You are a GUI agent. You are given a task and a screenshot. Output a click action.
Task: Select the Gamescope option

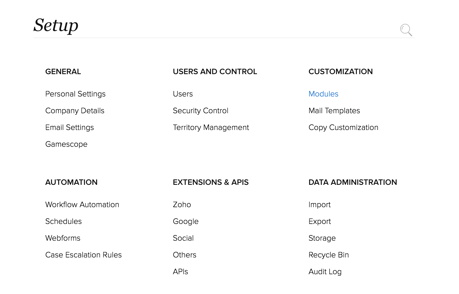tap(66, 144)
